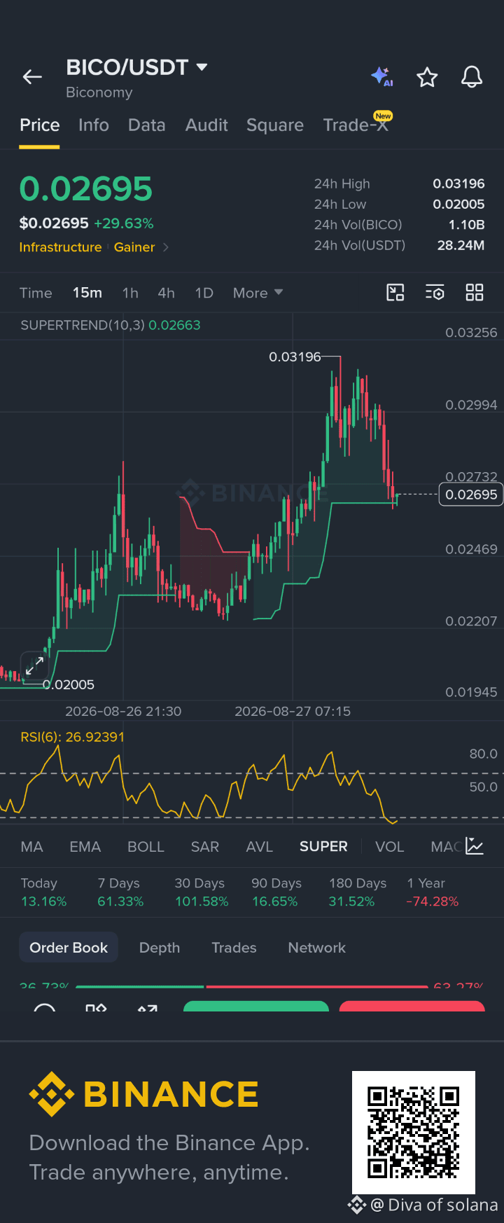Tap the Biconomy subtitle under pair name
The width and height of the screenshot is (504, 1223).
tap(99, 92)
